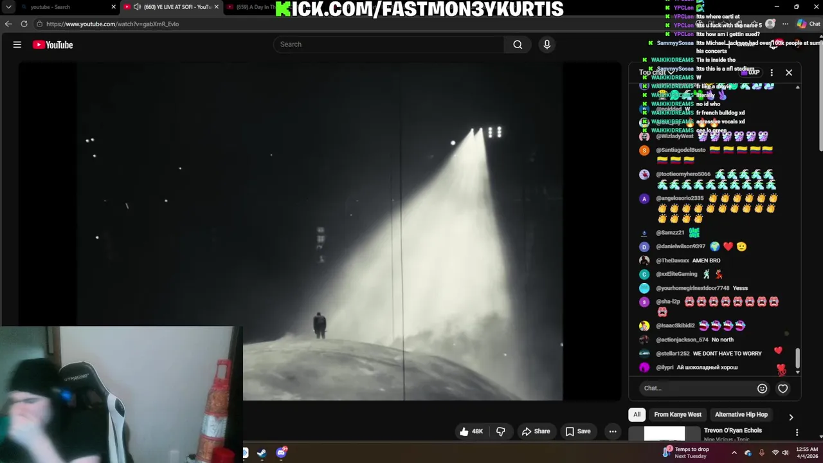Open Steam from the taskbar
Screen dimensions: 823x463
(262, 453)
